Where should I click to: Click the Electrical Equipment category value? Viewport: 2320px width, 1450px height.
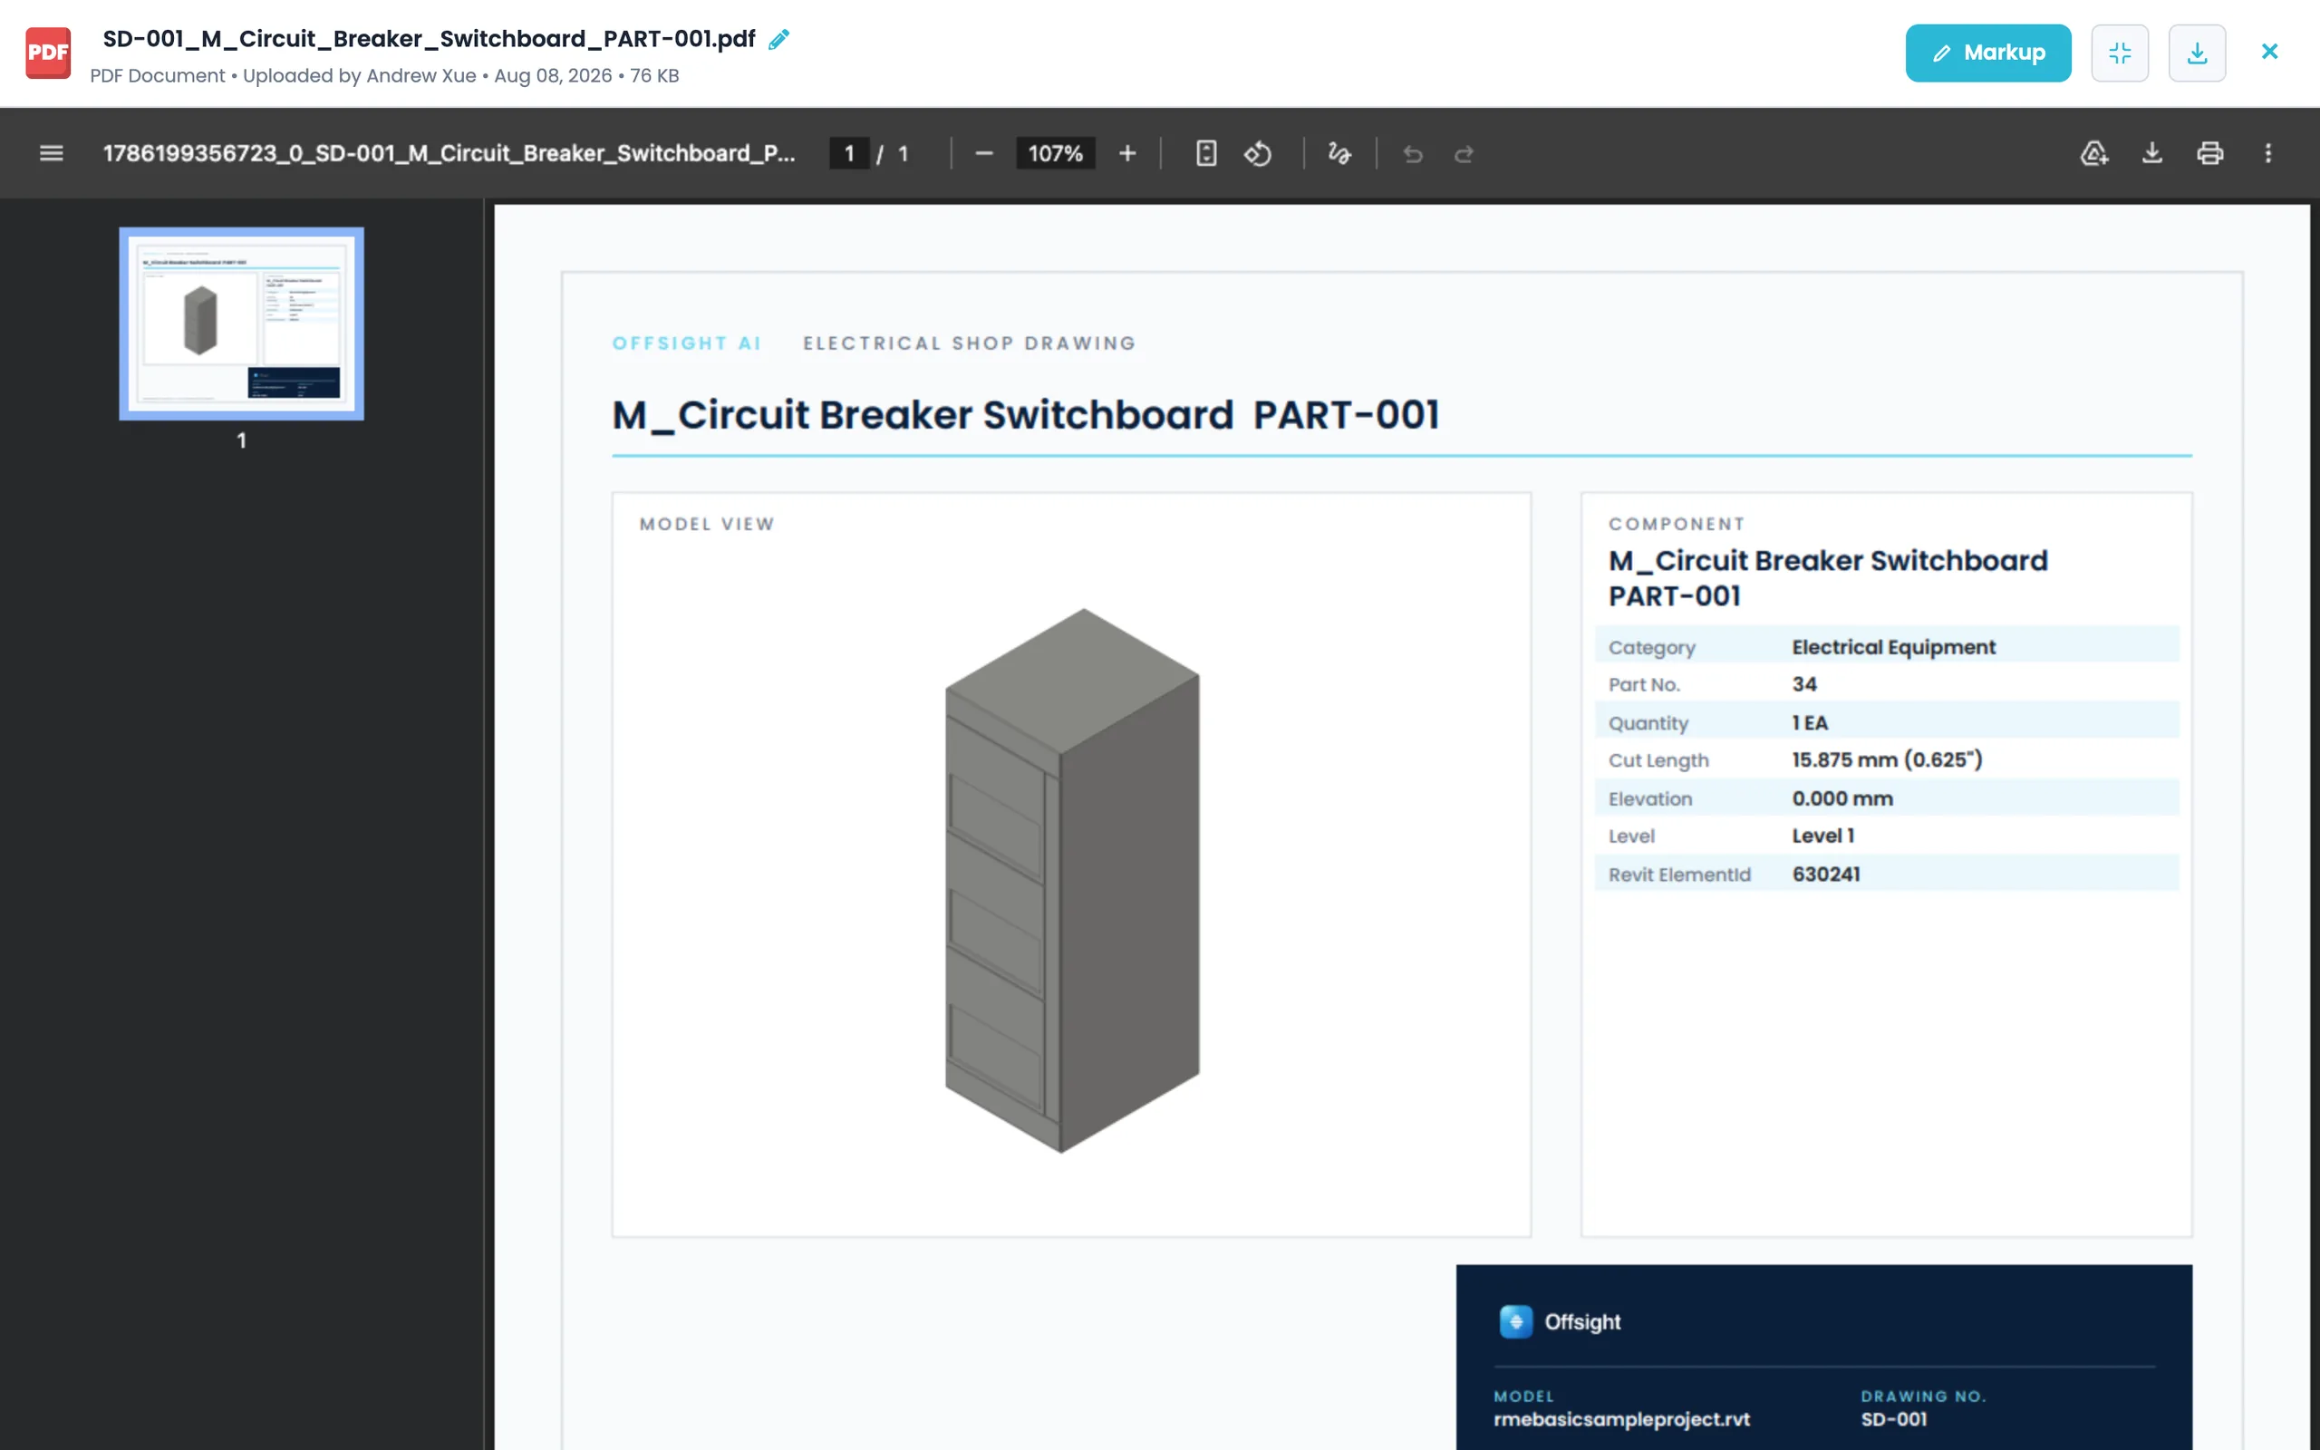click(x=1893, y=647)
